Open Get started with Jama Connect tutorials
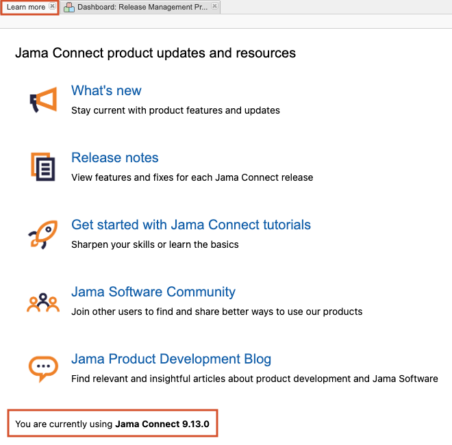 click(x=190, y=225)
